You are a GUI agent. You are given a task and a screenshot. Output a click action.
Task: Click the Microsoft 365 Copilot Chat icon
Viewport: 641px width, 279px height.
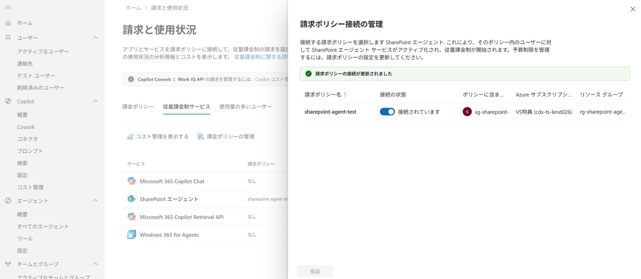pos(132,181)
